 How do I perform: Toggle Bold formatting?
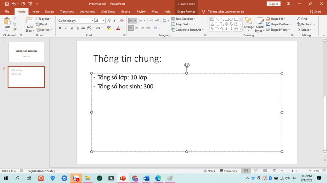coord(60,28)
